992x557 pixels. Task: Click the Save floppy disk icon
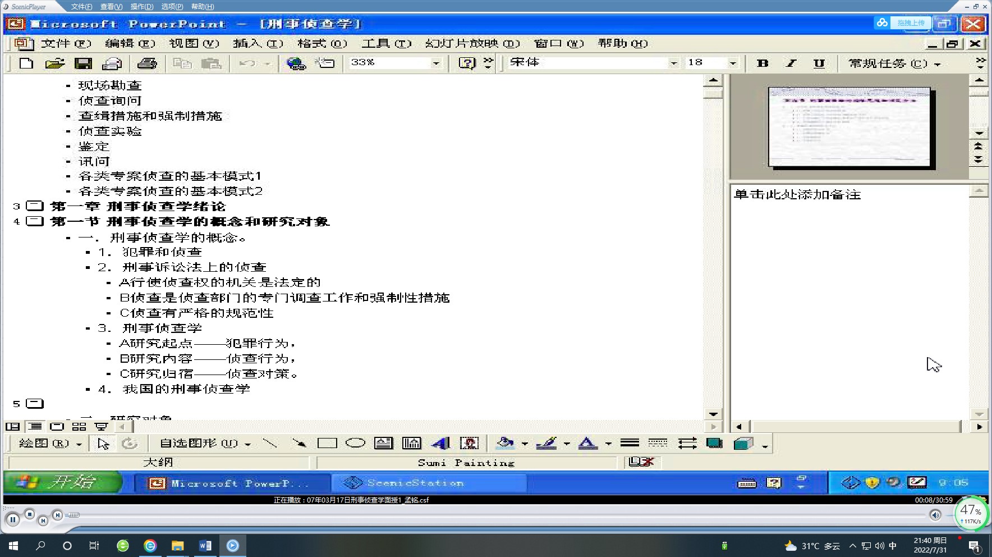[83, 63]
